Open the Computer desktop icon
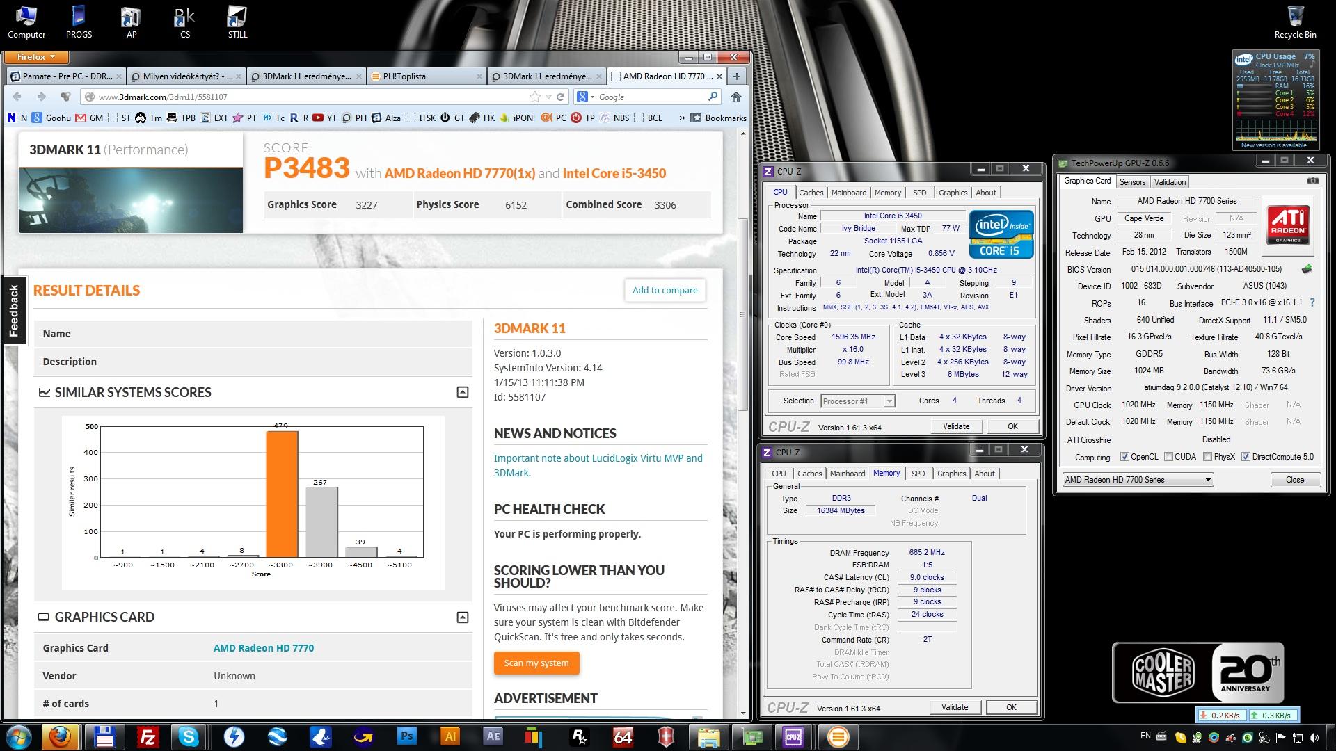 26,22
